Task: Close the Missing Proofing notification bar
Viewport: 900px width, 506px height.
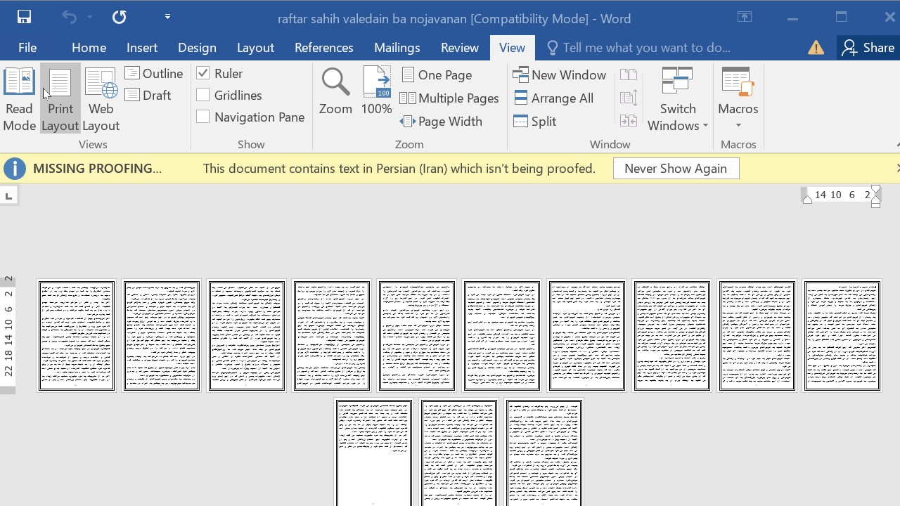Action: [896, 168]
